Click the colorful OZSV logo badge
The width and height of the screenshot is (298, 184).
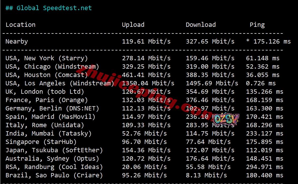click(227, 119)
